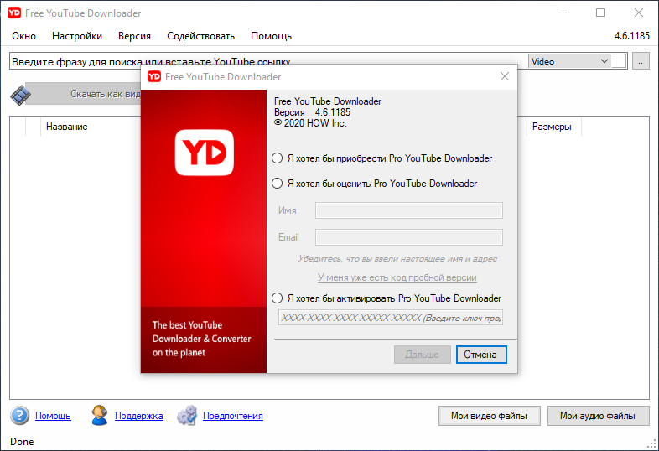Screen dimensions: 659x451
Task: Click the blue question mark Help icon
Action: point(20,416)
